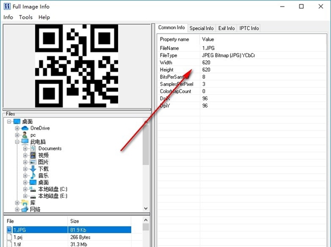Viewport: 331px width, 247px height.
Task: Switch to the IPTC Info tab
Action: pyautogui.click(x=249, y=28)
